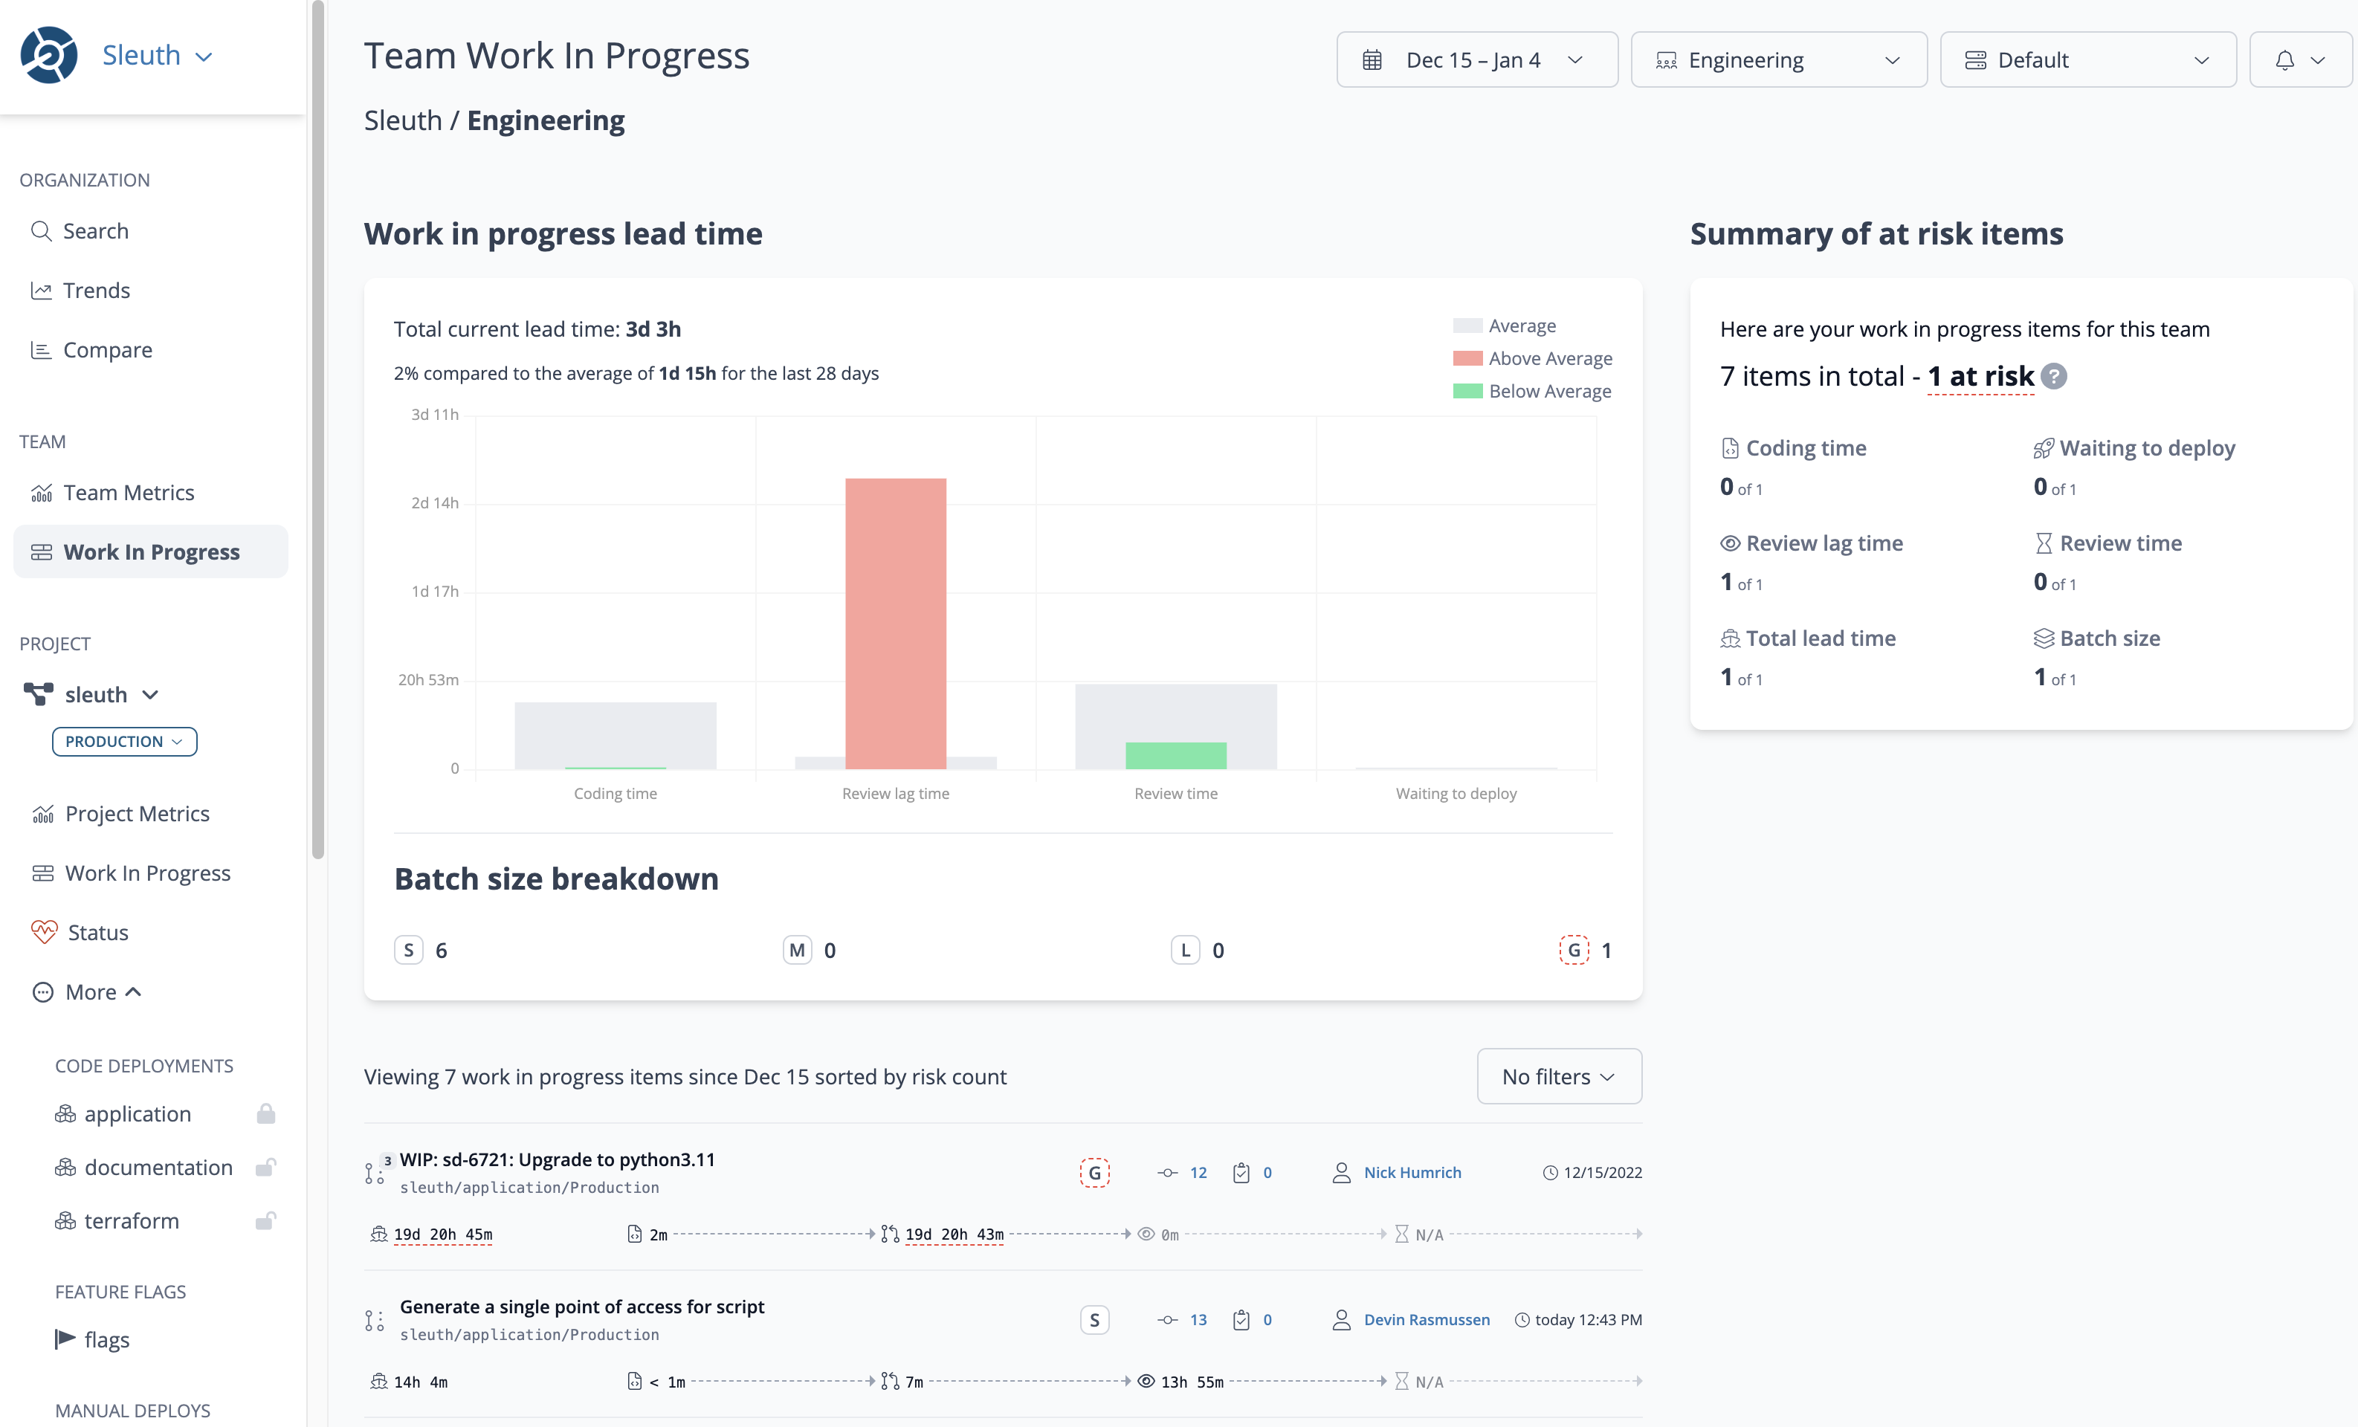Click the Coding time document icon in summary
Viewport: 2358px width, 1427px height.
(1729, 448)
